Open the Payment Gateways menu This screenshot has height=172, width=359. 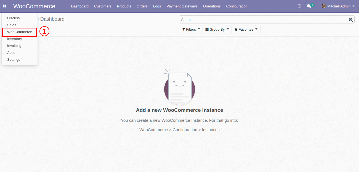point(182,6)
